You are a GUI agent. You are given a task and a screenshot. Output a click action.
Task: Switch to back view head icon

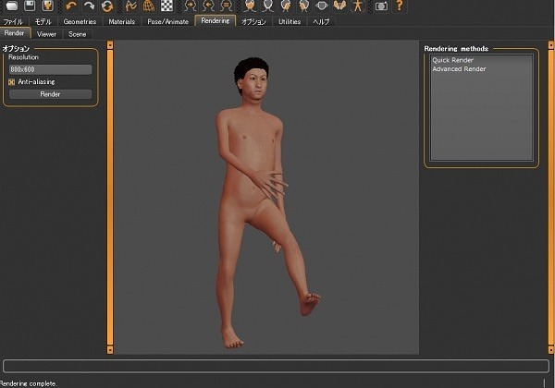coord(268,6)
